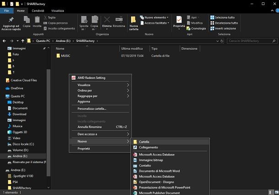Sort by the Dimensione column header

coord(189,49)
